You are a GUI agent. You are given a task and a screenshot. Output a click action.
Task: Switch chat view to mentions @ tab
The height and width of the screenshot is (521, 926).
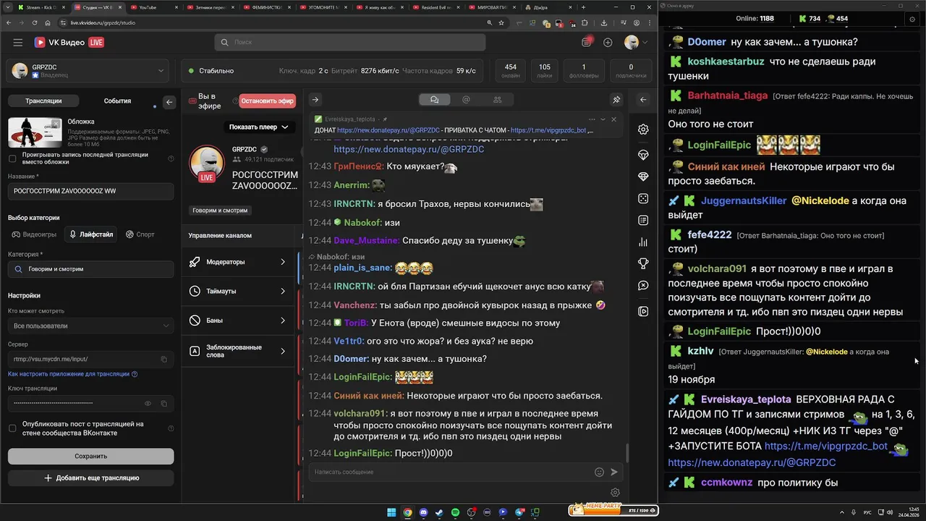[466, 100]
